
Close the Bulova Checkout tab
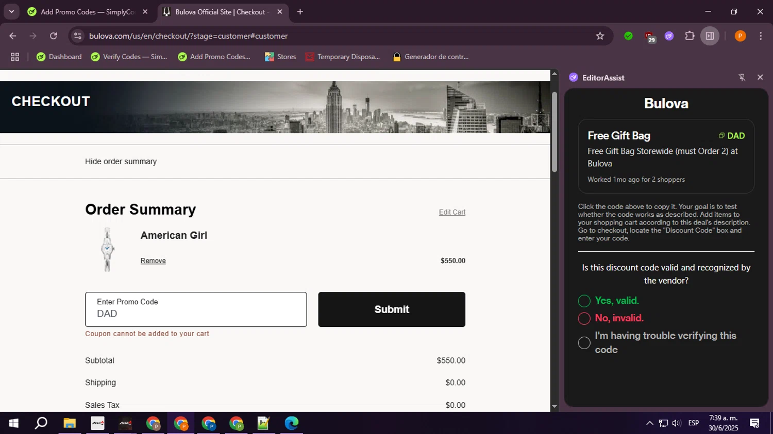(280, 12)
